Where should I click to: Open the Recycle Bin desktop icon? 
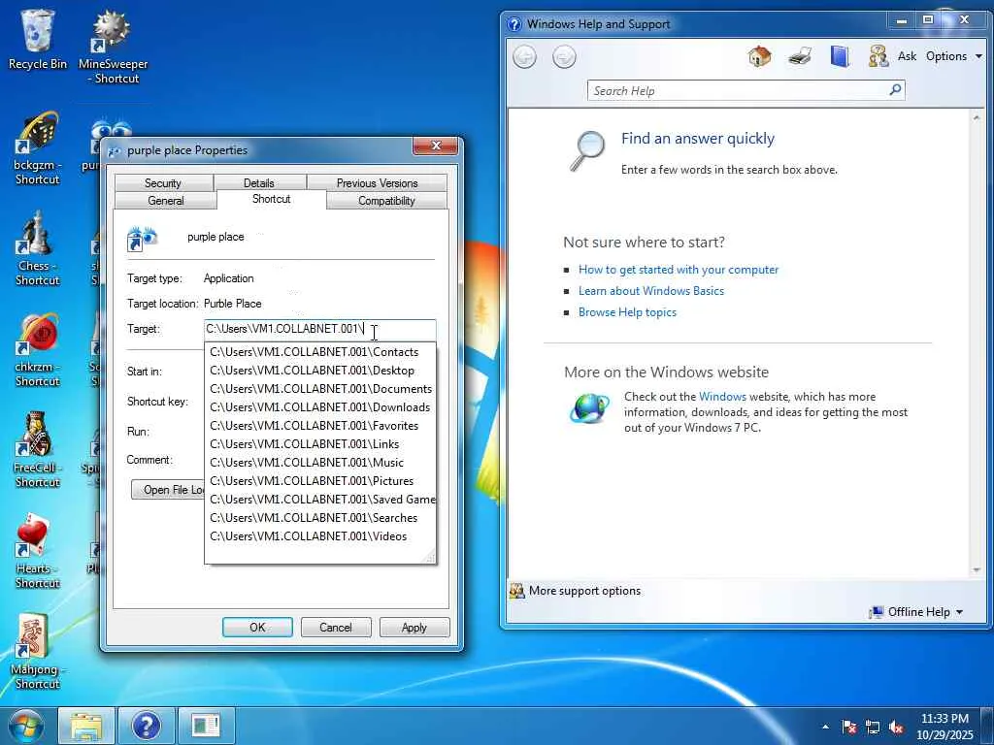pyautogui.click(x=38, y=39)
